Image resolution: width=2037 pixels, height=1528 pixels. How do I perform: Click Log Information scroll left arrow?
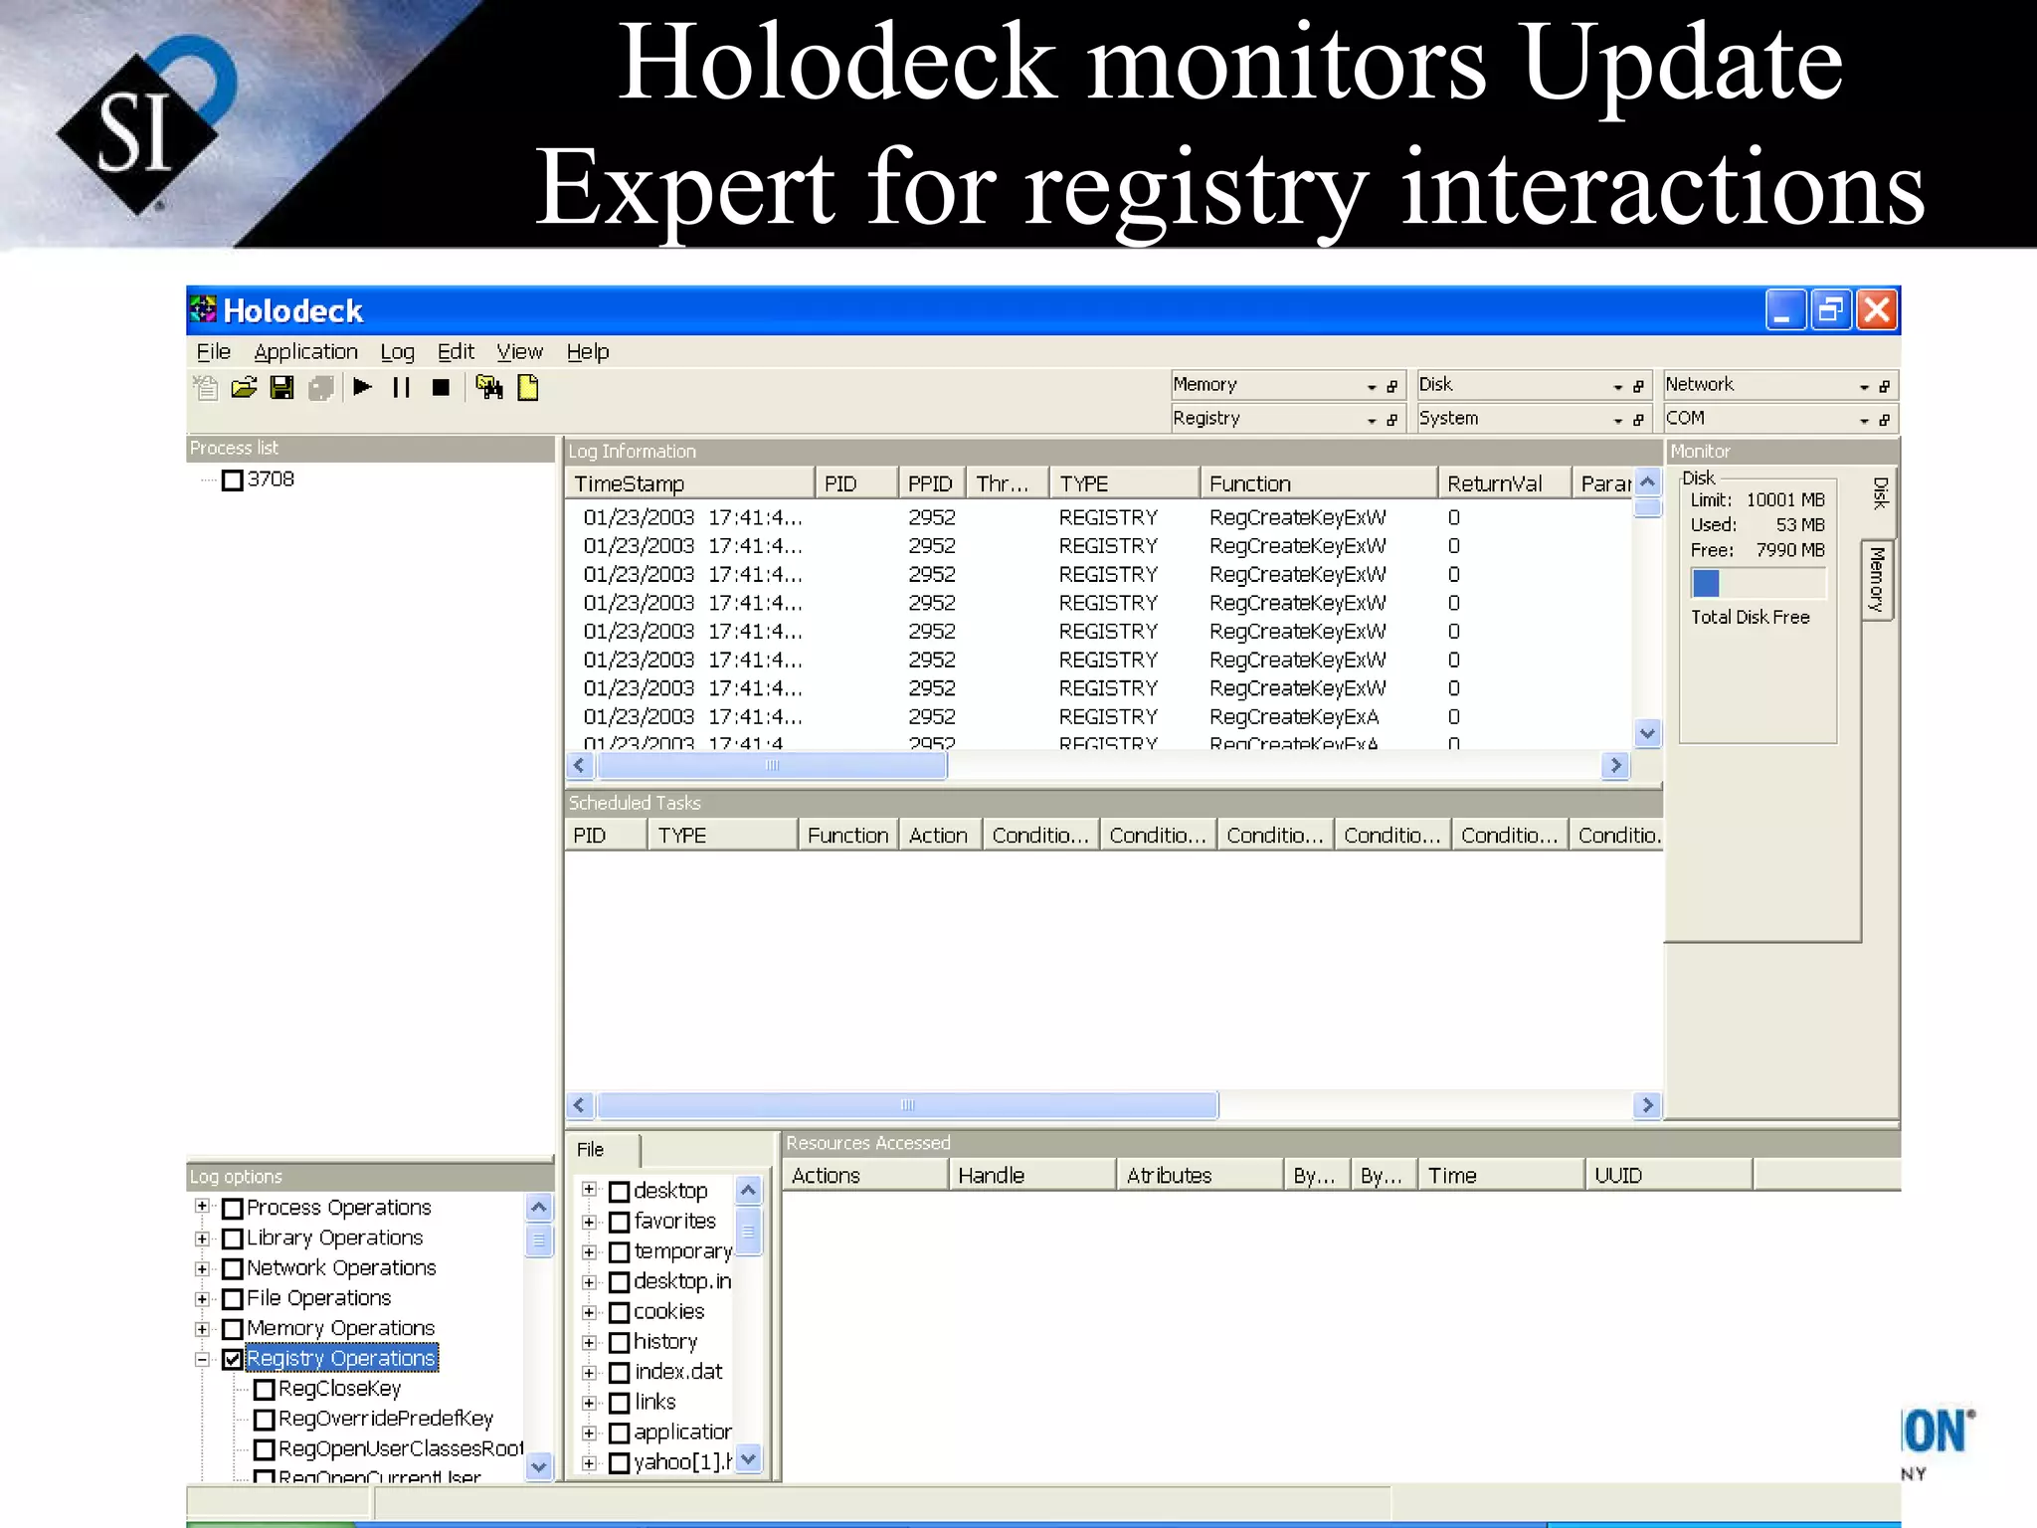580,765
